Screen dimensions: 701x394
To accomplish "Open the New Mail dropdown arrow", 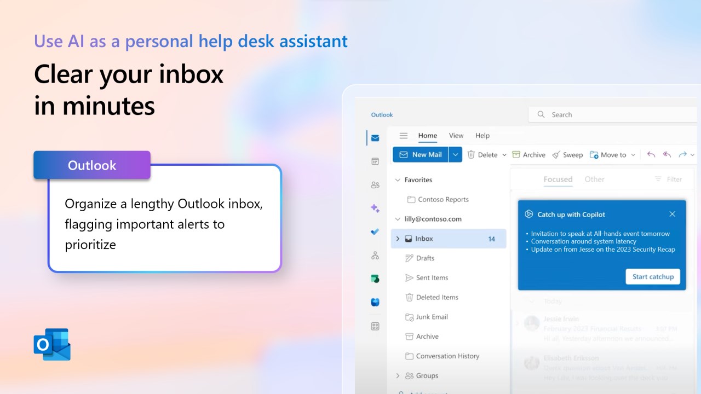I will pyautogui.click(x=456, y=155).
